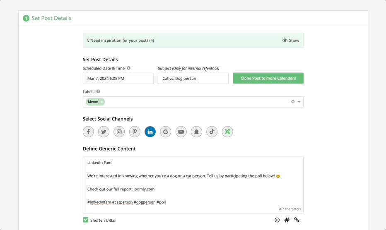
Task: Open the emoji picker
Action: (x=277, y=220)
